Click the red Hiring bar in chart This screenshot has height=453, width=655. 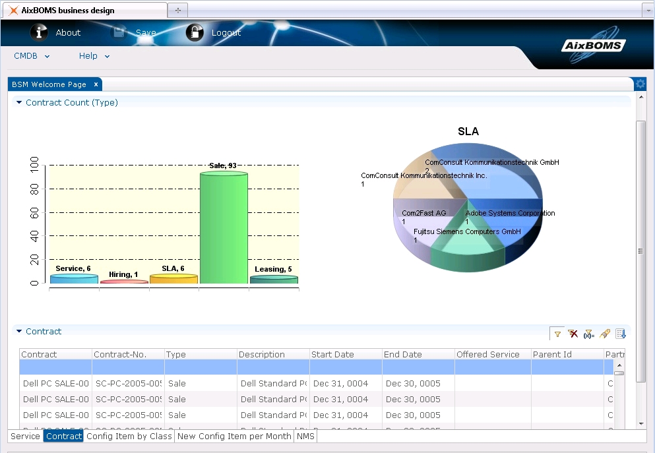[x=124, y=282]
